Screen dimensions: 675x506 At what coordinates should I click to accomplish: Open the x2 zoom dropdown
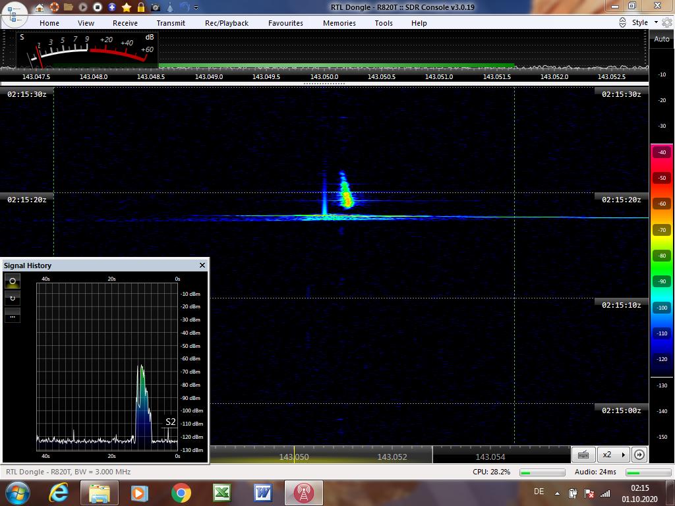click(x=614, y=455)
